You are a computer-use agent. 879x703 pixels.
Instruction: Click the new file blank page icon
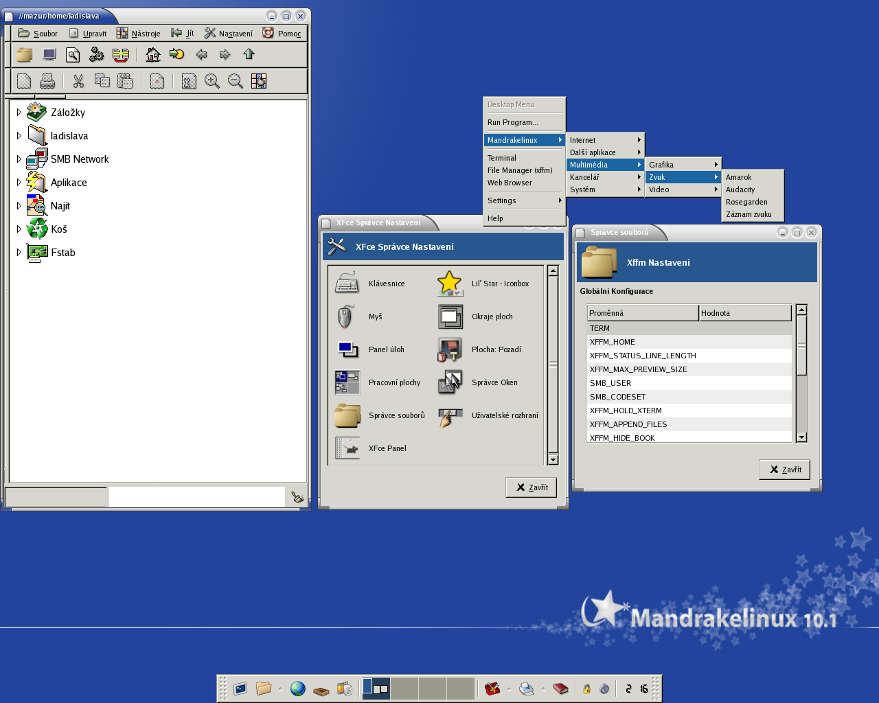tap(24, 81)
